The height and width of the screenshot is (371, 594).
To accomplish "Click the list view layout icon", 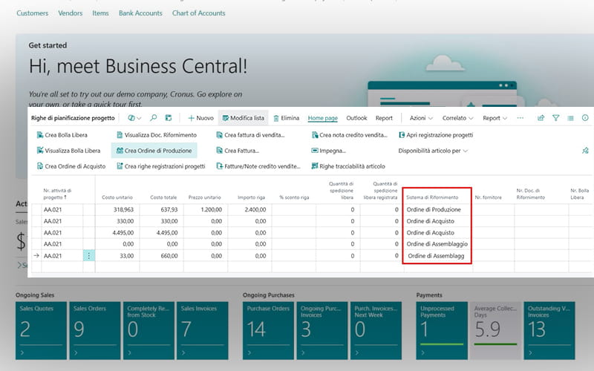I will [x=570, y=118].
